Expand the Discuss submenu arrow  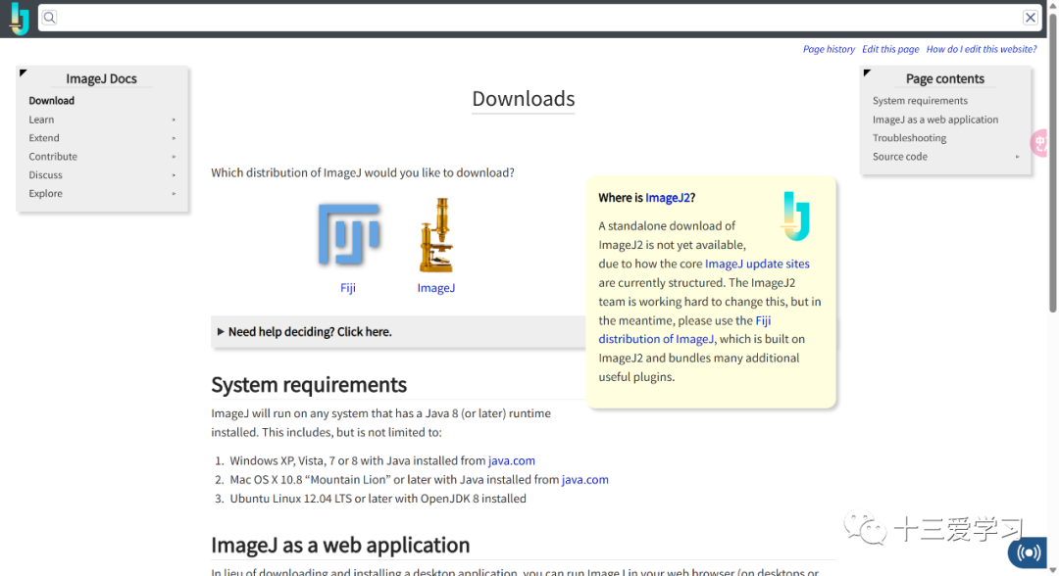[x=174, y=175]
